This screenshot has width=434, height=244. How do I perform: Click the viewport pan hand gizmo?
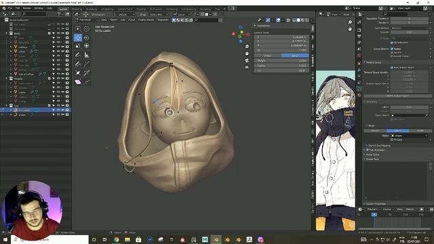tap(247, 54)
